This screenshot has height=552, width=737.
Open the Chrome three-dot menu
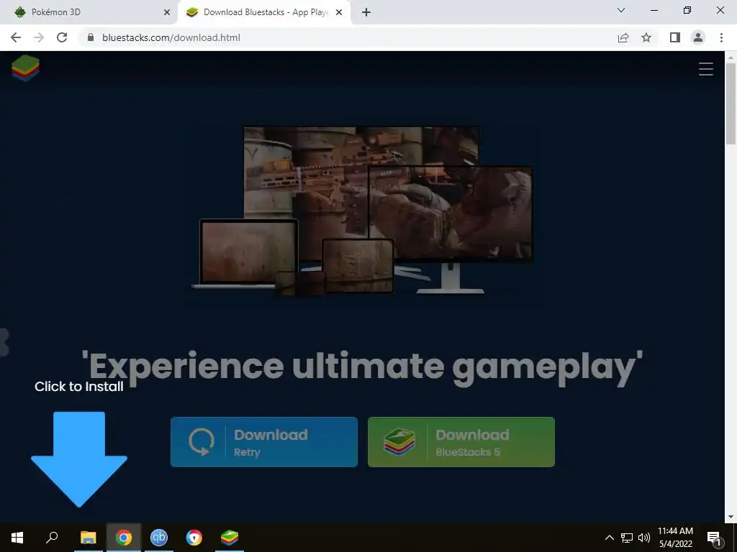coord(721,37)
